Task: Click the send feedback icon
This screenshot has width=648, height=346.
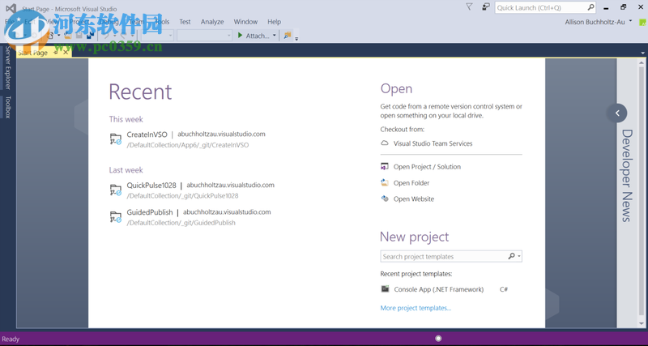Action: point(486,7)
